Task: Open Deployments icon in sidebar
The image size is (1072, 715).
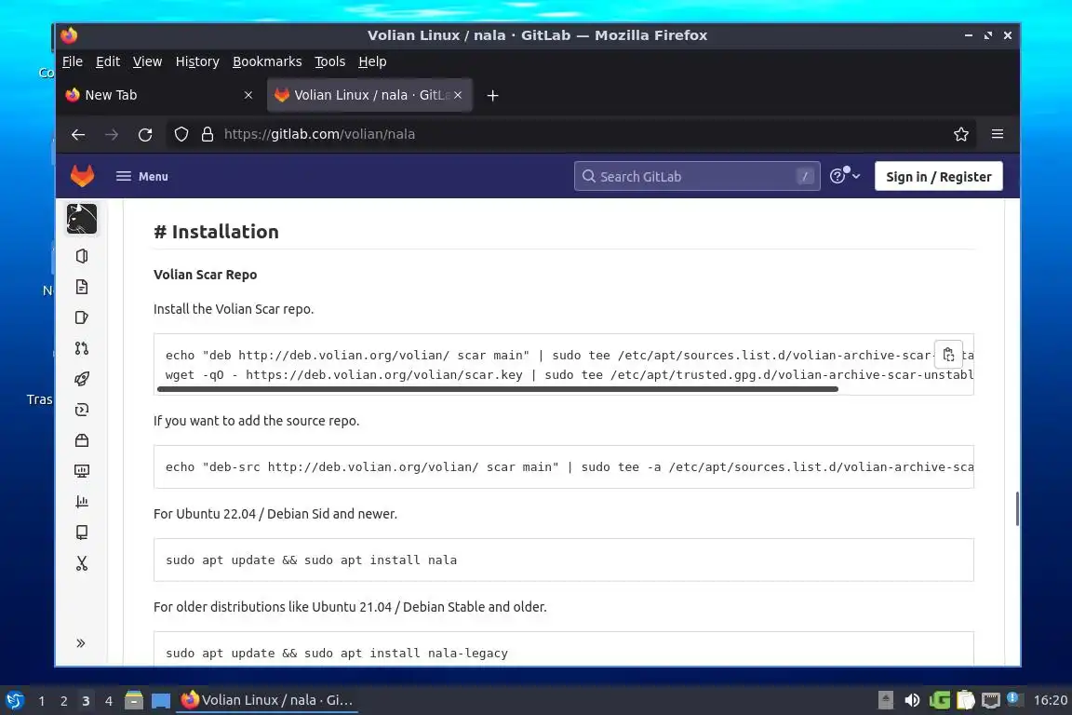Action: [x=81, y=410]
